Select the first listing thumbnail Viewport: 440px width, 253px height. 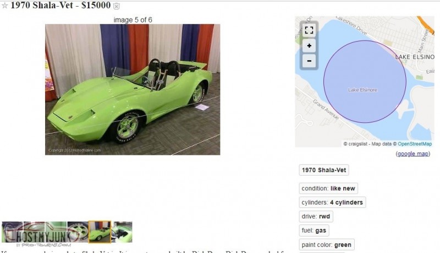point(12,232)
